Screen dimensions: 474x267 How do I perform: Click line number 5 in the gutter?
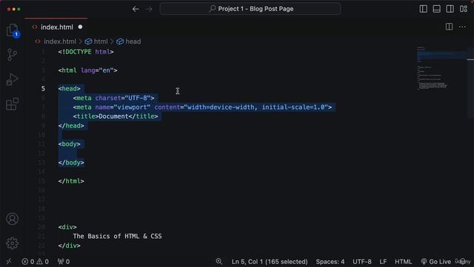[x=43, y=89]
